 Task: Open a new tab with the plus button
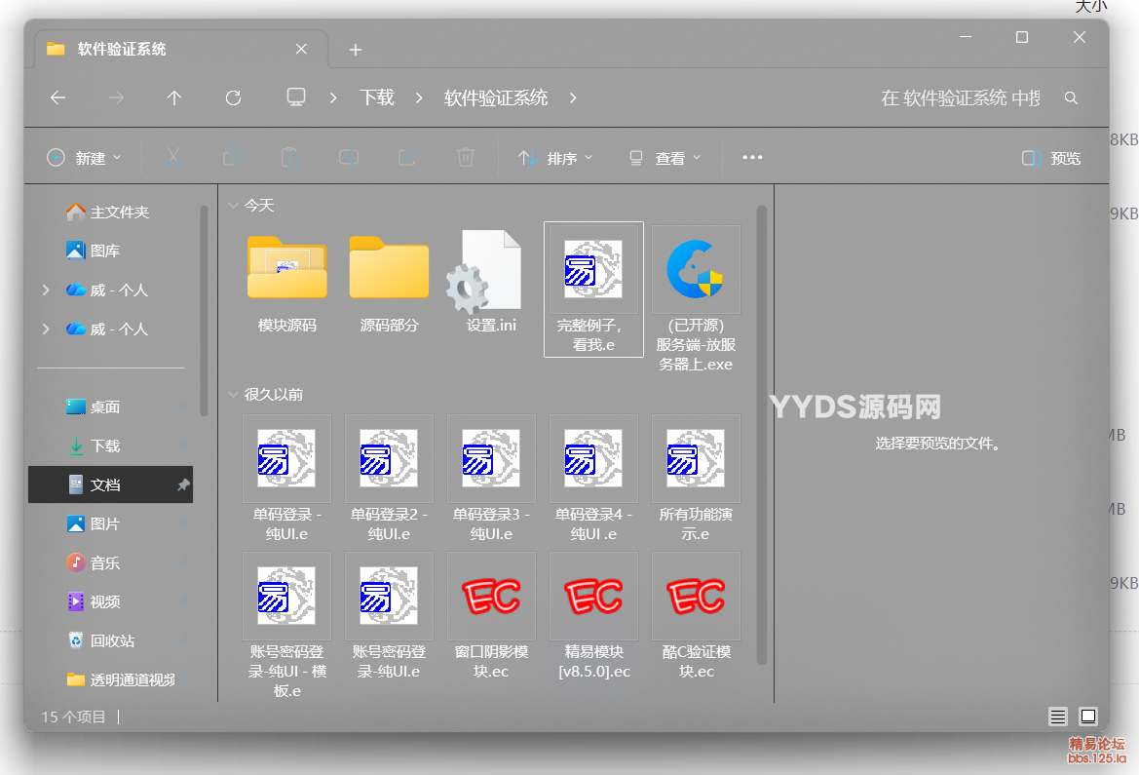pos(355,49)
